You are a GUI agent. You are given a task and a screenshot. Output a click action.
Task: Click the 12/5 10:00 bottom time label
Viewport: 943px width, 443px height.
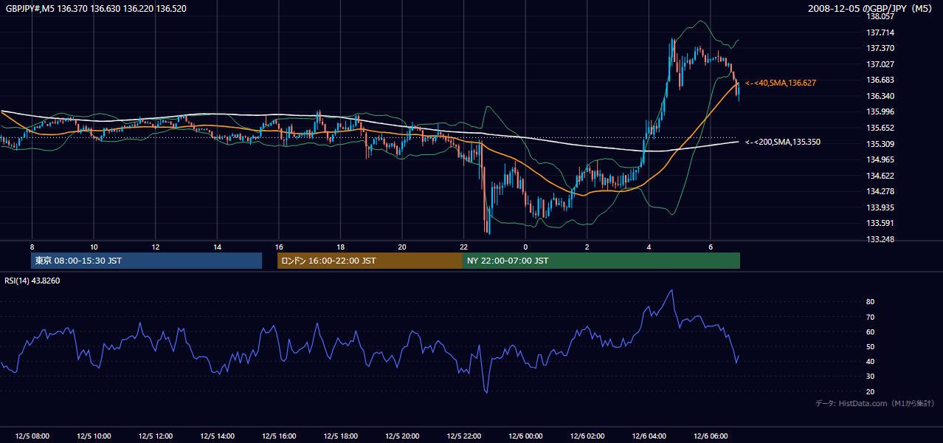[94, 436]
